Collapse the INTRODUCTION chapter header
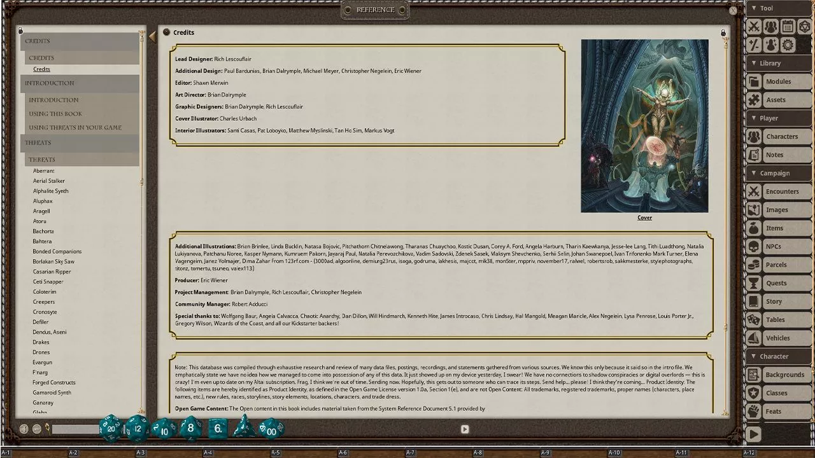 point(80,83)
